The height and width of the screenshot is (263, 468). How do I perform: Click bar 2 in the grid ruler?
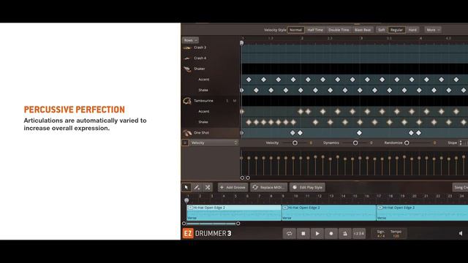point(302,38)
